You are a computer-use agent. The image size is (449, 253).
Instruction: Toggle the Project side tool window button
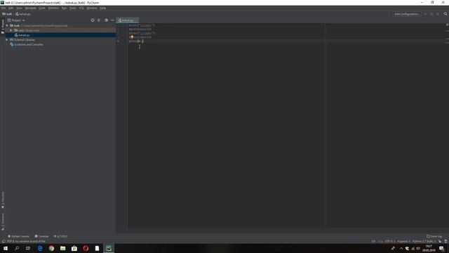click(x=3, y=27)
